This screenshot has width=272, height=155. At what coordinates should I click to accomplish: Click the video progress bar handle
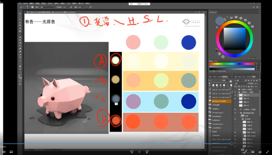pyautogui.click(x=232, y=144)
